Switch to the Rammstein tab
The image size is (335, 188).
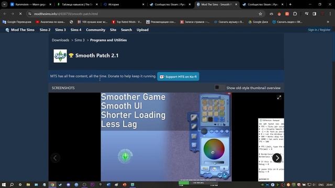point(30,4)
